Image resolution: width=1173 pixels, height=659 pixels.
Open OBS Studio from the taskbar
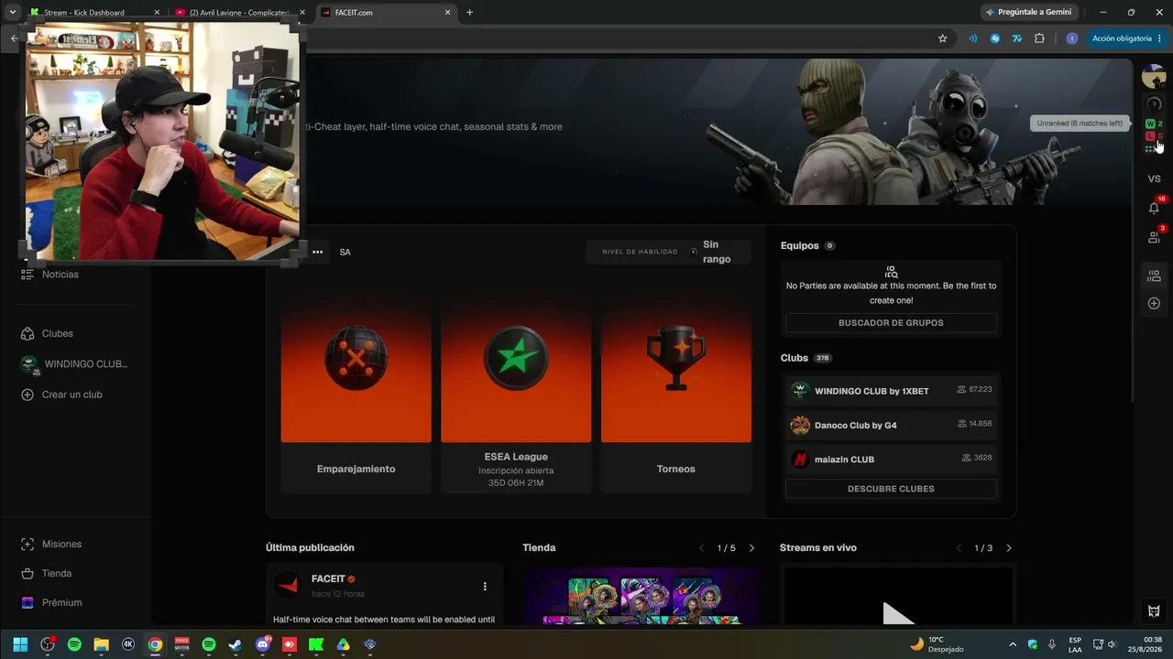(x=48, y=644)
